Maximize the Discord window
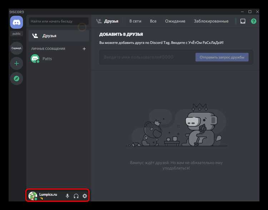The height and width of the screenshot is (210, 268). click(250, 12)
